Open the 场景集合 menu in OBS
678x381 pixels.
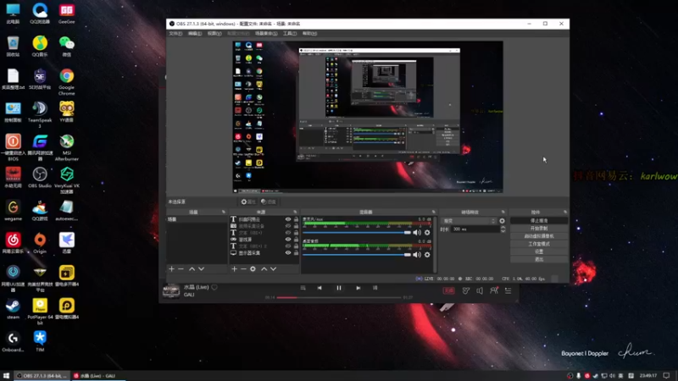(x=266, y=33)
